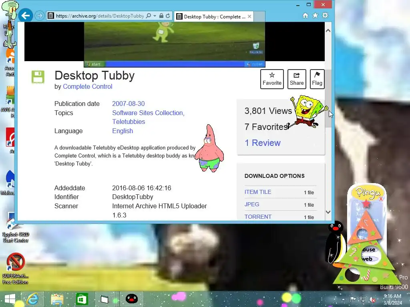Viewport: 410px width, 307px height.
Task: Click the English language link
Action: tap(123, 131)
